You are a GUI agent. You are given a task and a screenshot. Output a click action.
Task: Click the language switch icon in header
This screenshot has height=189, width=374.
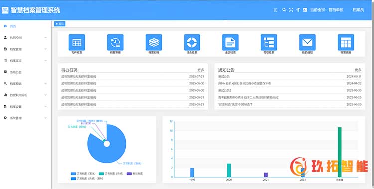coord(305,10)
